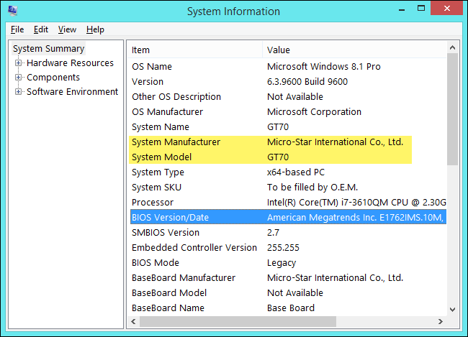Click the Value column header

click(354, 50)
